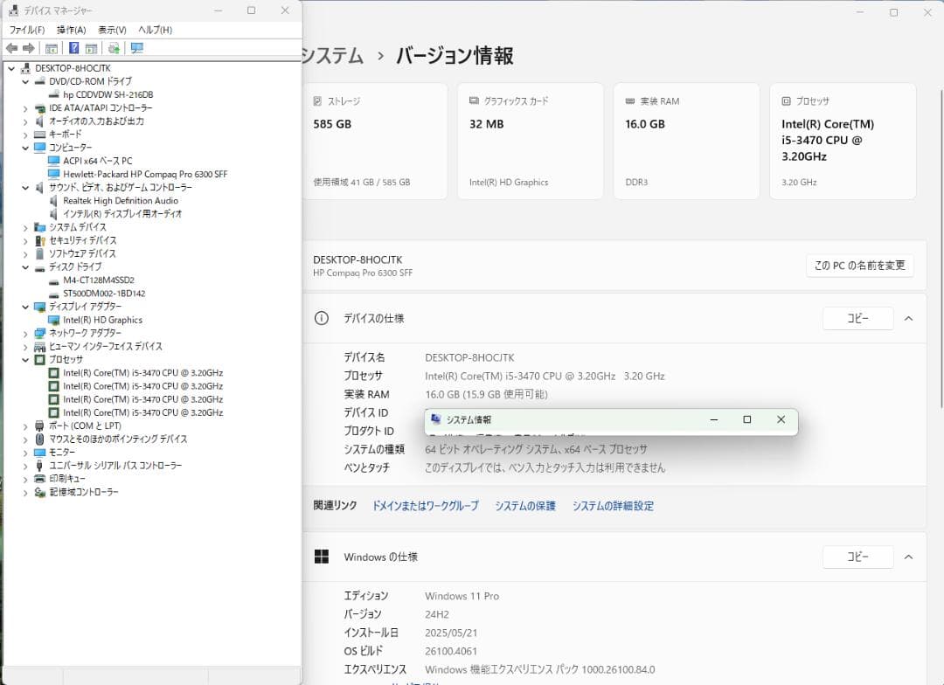Image resolution: width=944 pixels, height=685 pixels.
Task: Expand the ネットワーク アダプター branch
Action: (x=24, y=333)
